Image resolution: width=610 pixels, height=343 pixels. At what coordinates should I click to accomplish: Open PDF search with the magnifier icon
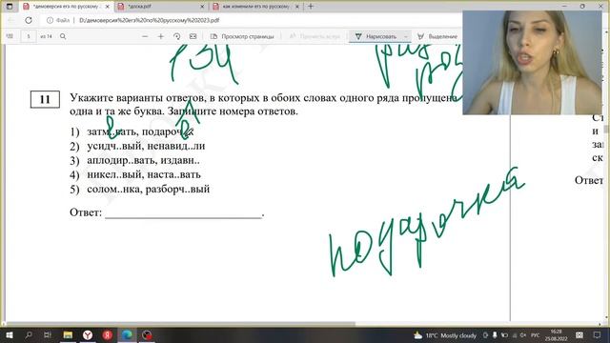[63, 36]
